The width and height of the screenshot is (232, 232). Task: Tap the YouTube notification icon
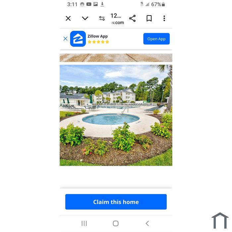pyautogui.click(x=89, y=4)
